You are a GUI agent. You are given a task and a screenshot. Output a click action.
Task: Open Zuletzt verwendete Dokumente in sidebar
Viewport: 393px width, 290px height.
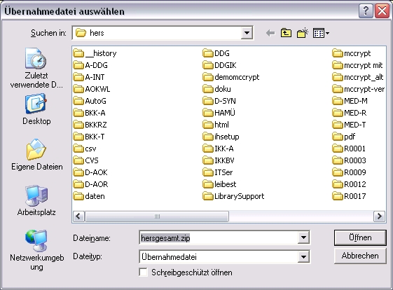tap(36, 68)
